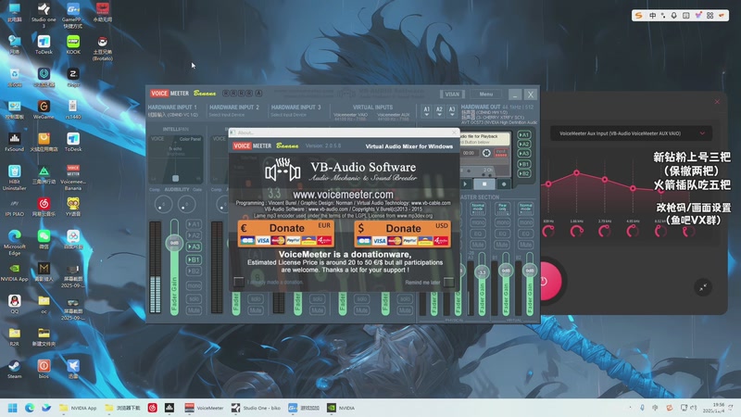Click the Hardware Input 1 fader gain knob
The image size is (741, 417).
pyautogui.click(x=172, y=243)
